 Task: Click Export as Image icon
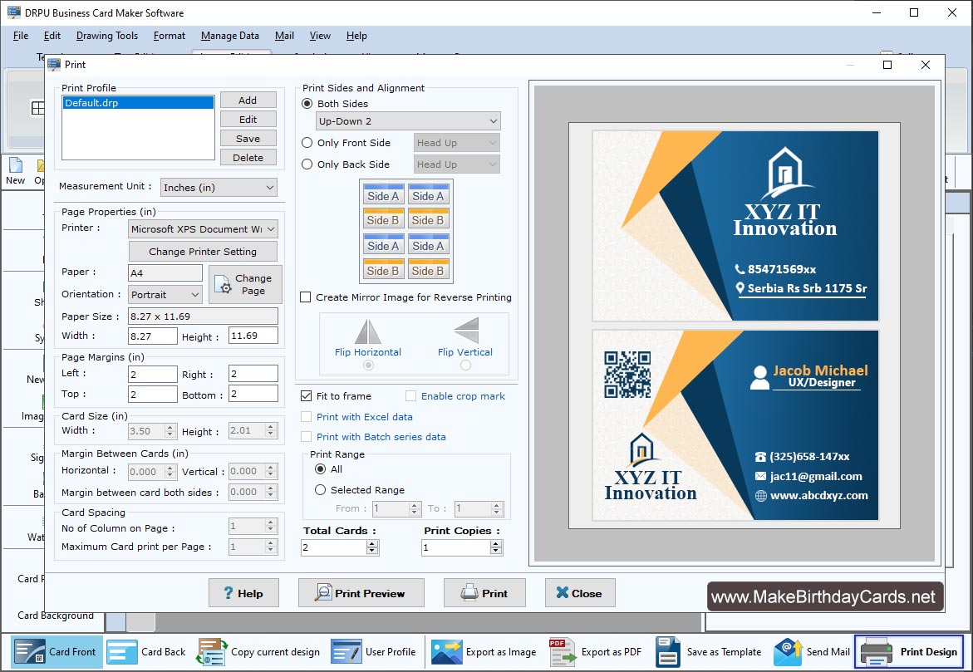(x=447, y=651)
